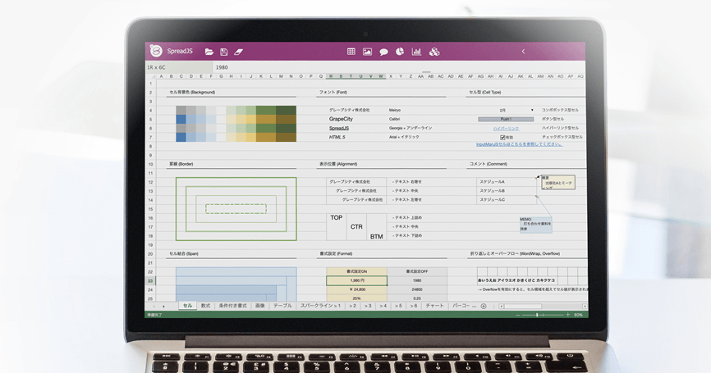The image size is (711, 373).
Task: Open the 条件付き書式 sheet tab
Action: (232, 306)
